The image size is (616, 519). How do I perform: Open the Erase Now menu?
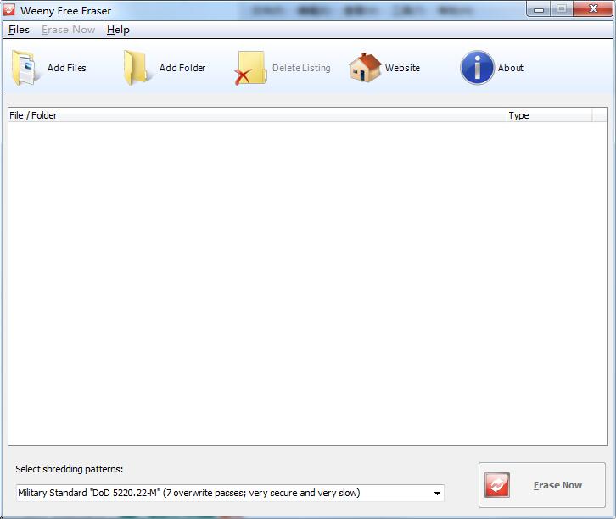pos(69,30)
